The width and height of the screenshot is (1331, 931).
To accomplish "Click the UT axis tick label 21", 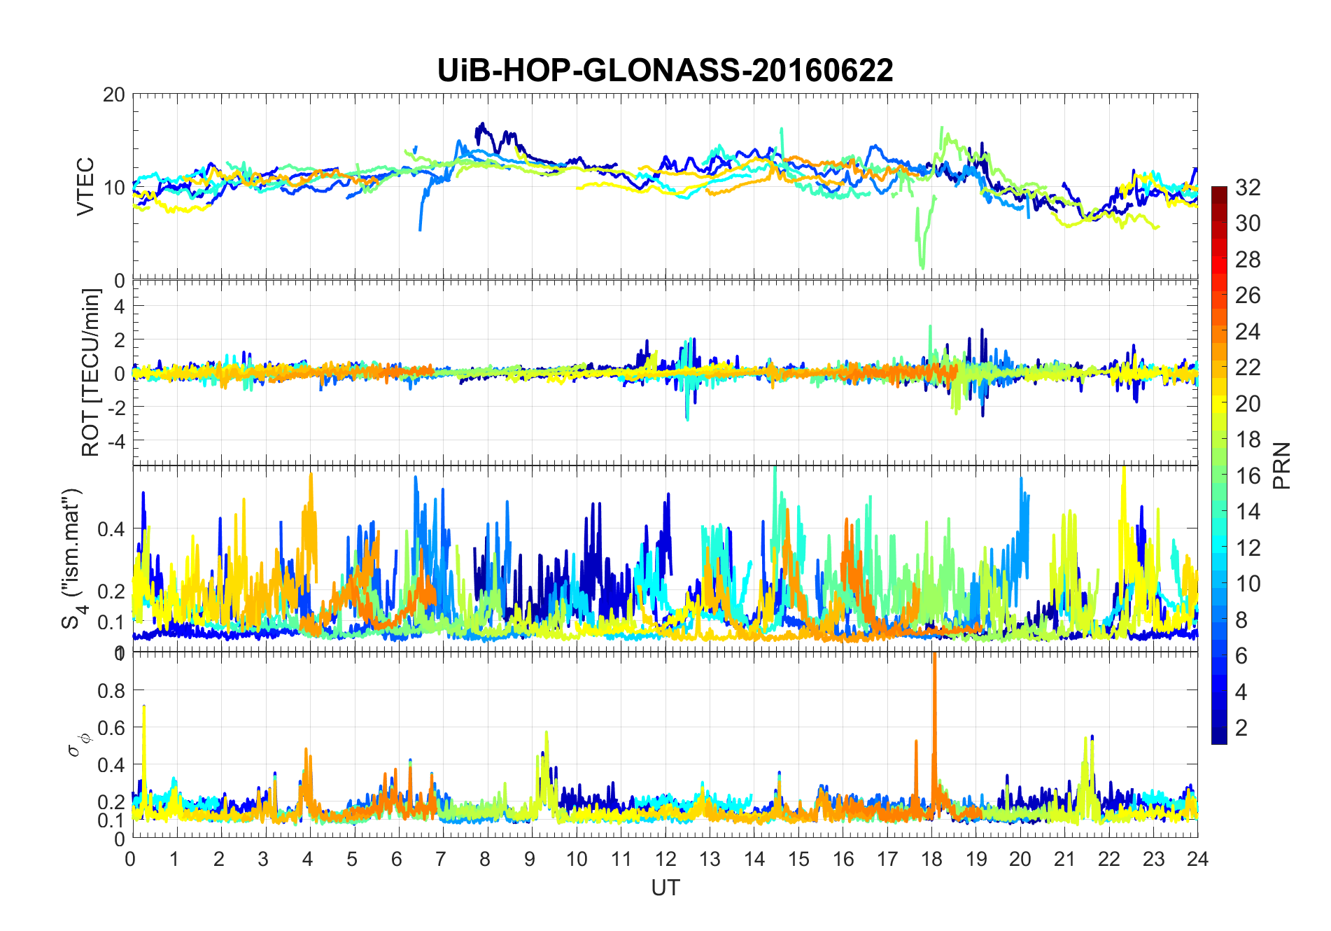I will 1064,859.
